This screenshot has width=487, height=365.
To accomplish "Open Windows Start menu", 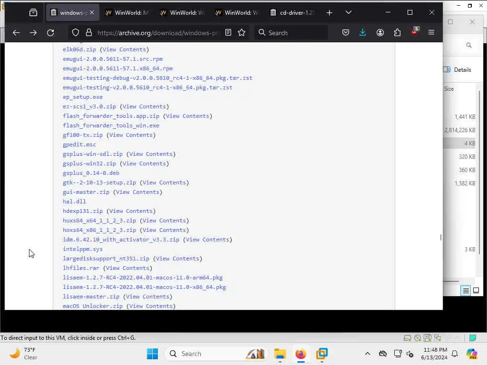I will click(153, 354).
